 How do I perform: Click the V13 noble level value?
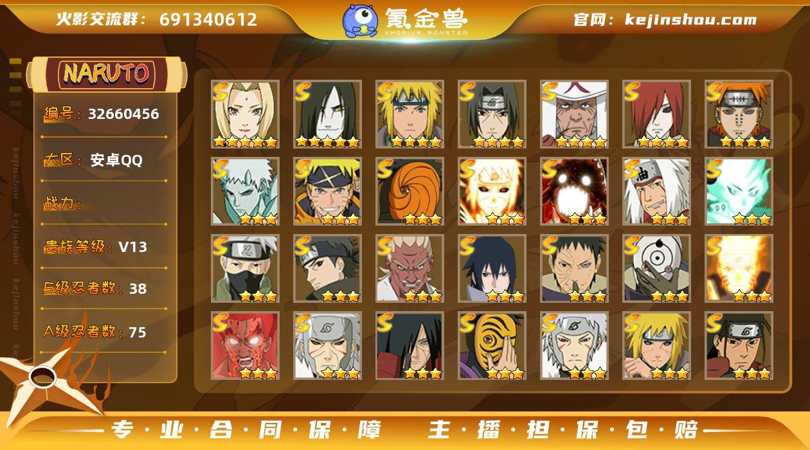pyautogui.click(x=132, y=247)
